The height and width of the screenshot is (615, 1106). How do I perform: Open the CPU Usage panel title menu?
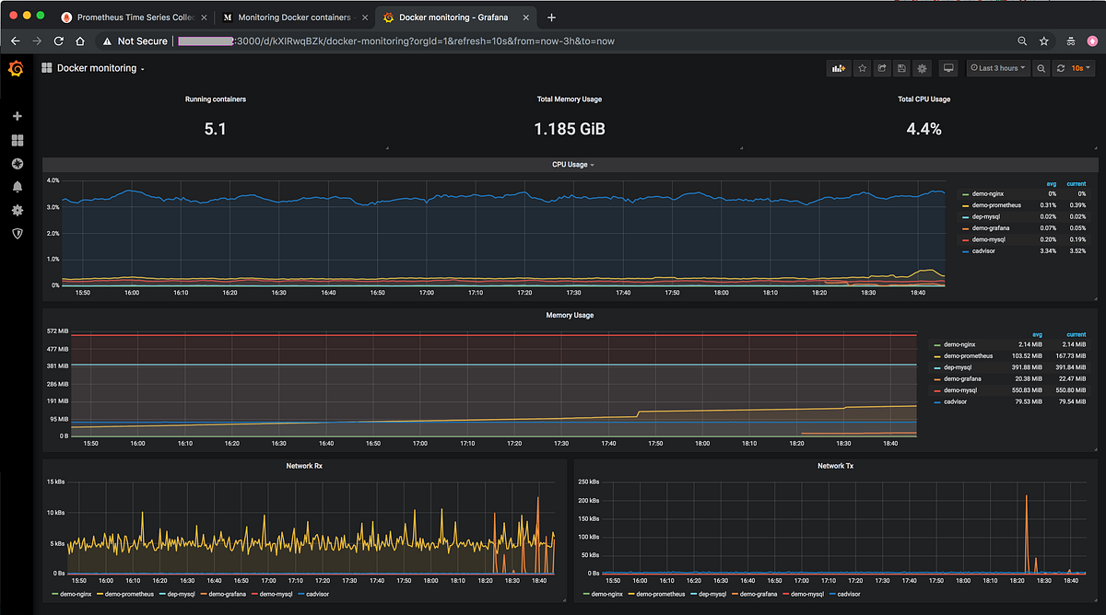tap(571, 164)
